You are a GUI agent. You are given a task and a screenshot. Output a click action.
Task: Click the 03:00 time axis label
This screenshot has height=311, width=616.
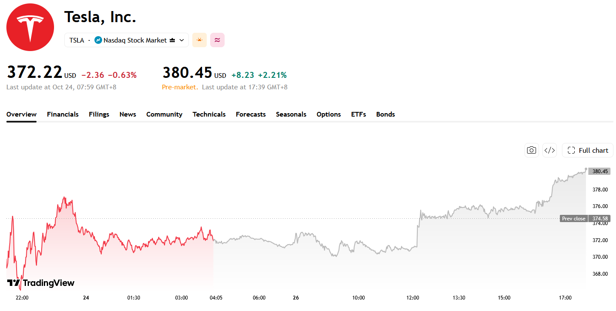click(182, 298)
